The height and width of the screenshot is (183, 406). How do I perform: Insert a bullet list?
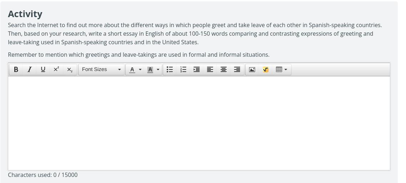(169, 69)
